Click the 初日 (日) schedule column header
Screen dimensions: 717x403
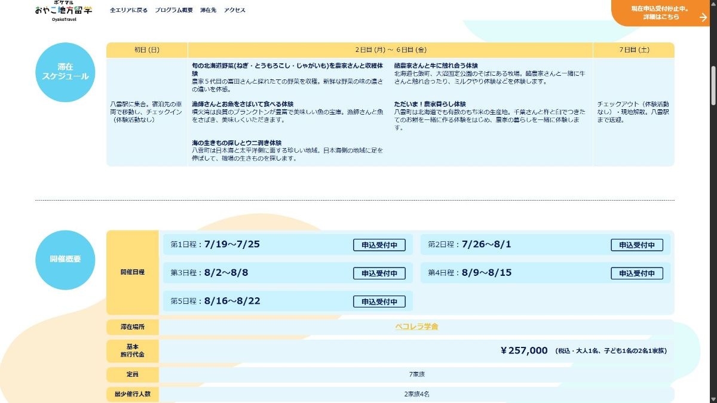coord(147,50)
